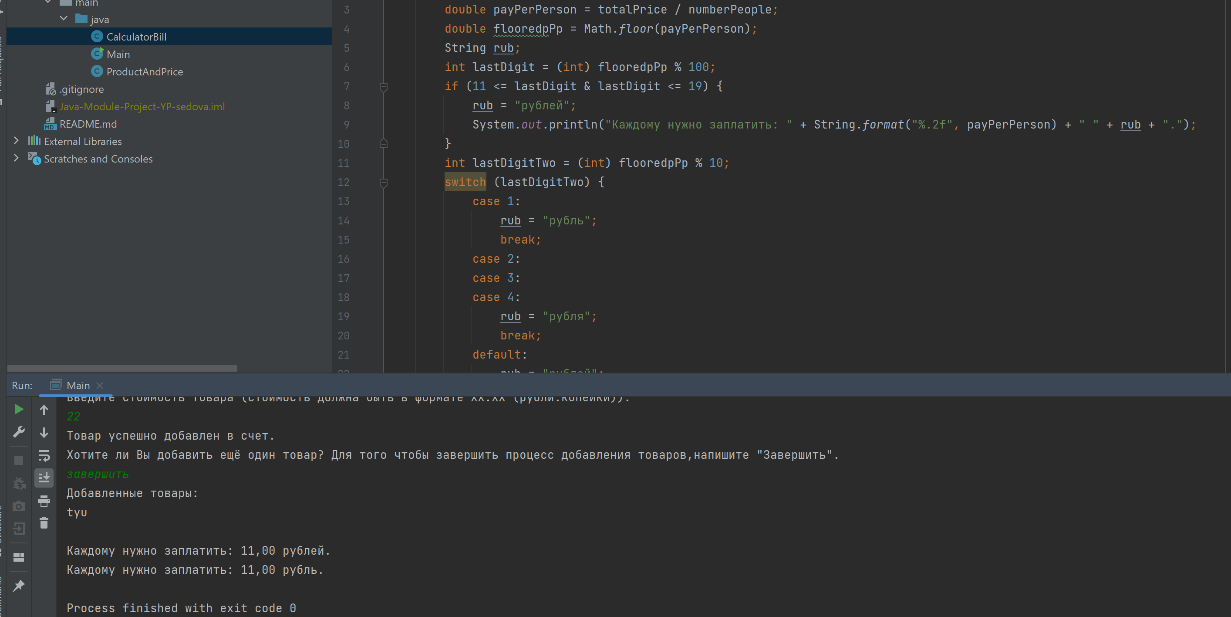Expand Scratches and Consoles node
The image size is (1231, 617).
click(16, 158)
